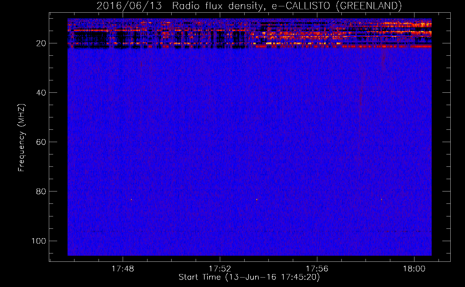
Task: Click the 'Frequency (MHZ)' axis label
Action: pyautogui.click(x=22, y=137)
